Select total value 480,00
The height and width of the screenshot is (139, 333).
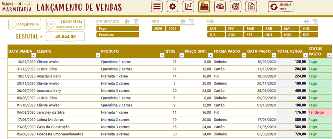click(292, 91)
